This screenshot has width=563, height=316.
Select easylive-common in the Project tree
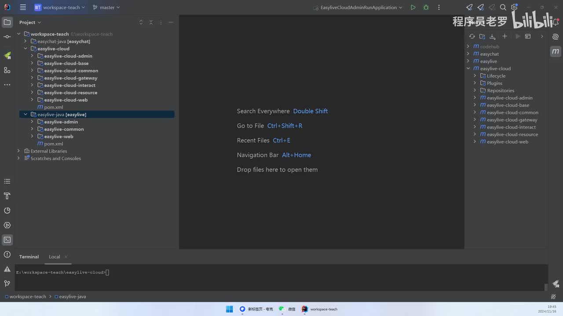click(64, 129)
